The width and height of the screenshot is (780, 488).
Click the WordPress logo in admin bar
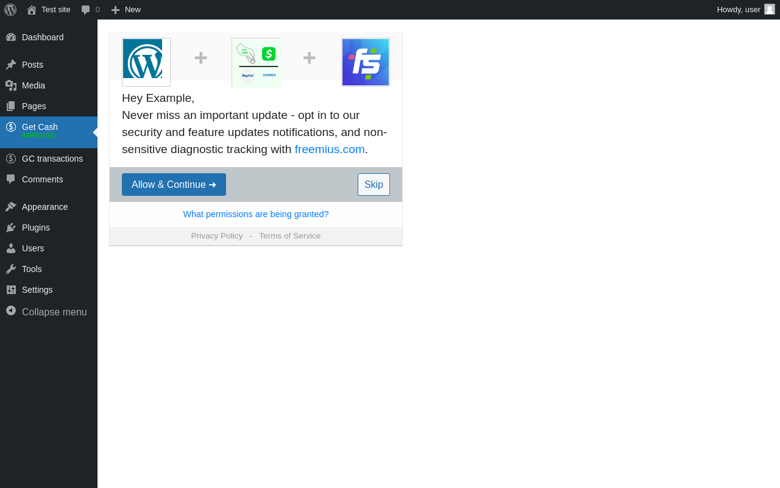tap(10, 10)
